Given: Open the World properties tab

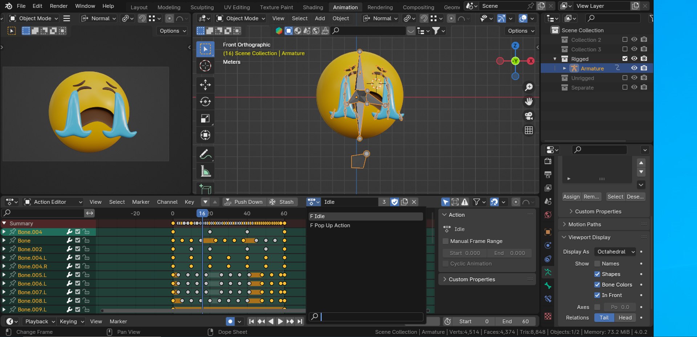Looking at the screenshot, I should (x=548, y=215).
